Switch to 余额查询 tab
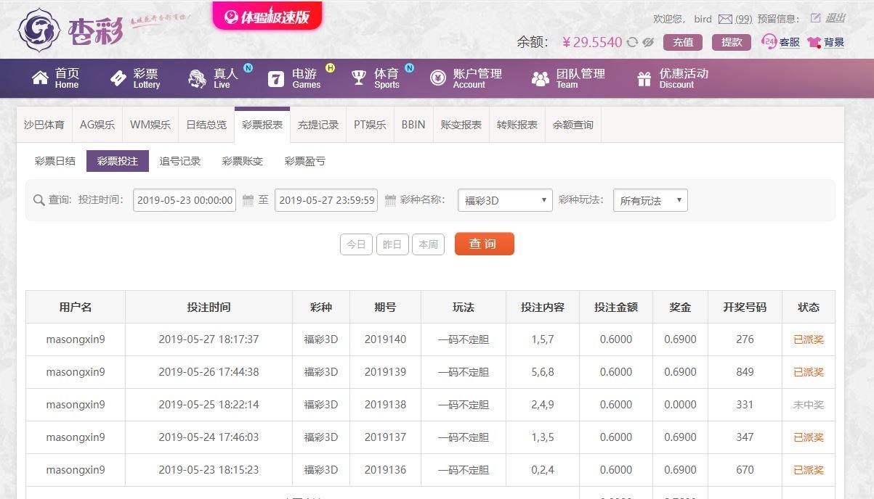 [573, 125]
